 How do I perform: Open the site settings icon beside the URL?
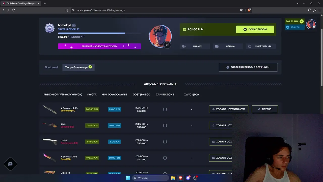[73, 10]
